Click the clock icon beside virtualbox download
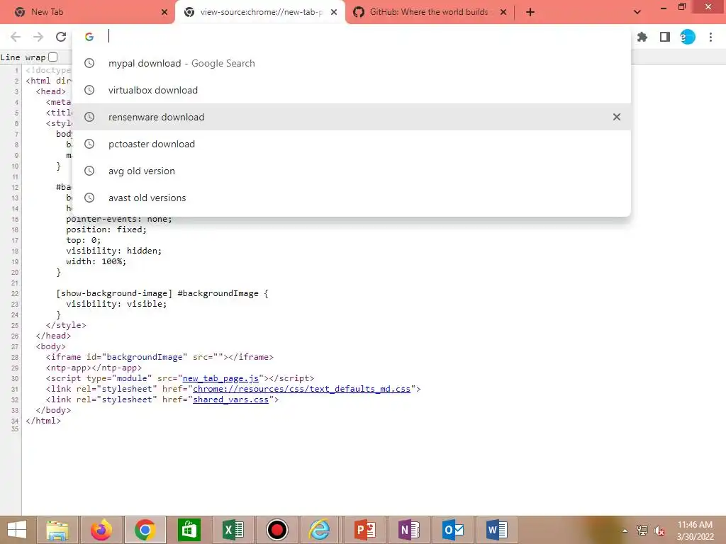The width and height of the screenshot is (726, 544). point(89,90)
